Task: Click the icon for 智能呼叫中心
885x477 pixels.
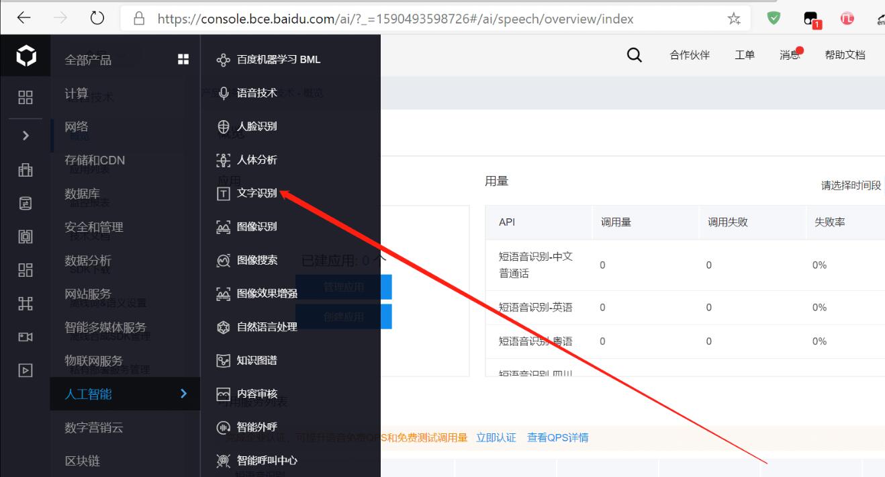Action: (224, 461)
